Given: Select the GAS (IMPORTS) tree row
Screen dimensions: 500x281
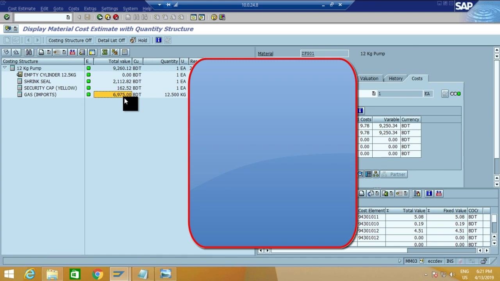Looking at the screenshot, I should pos(40,94).
